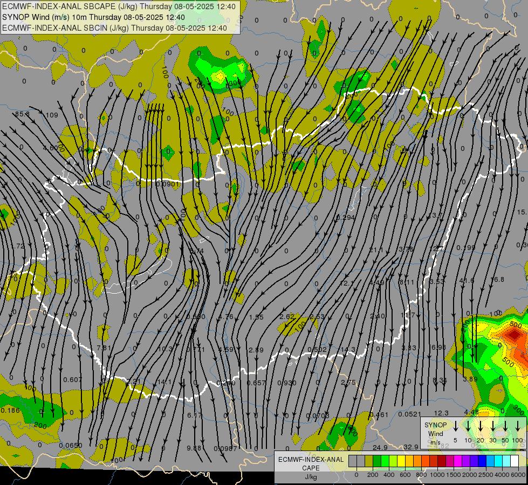Click the map value '0.0650'
The image size is (528, 485).
pyautogui.click(x=70, y=445)
